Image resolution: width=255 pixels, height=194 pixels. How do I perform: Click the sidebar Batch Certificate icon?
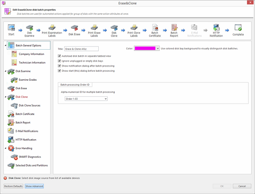(x=11, y=114)
